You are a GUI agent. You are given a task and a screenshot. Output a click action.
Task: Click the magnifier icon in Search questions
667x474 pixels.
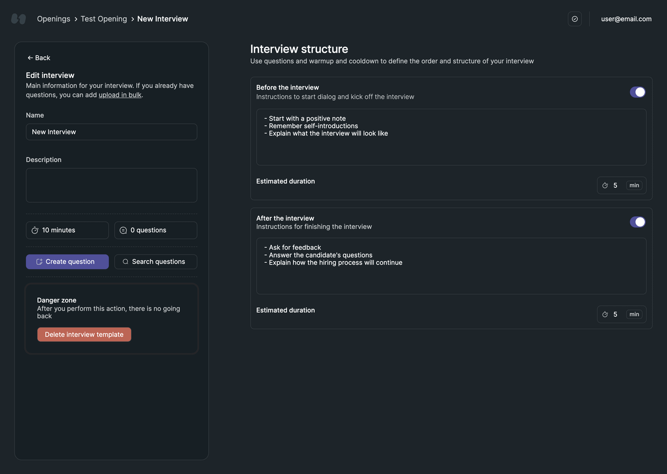(126, 262)
